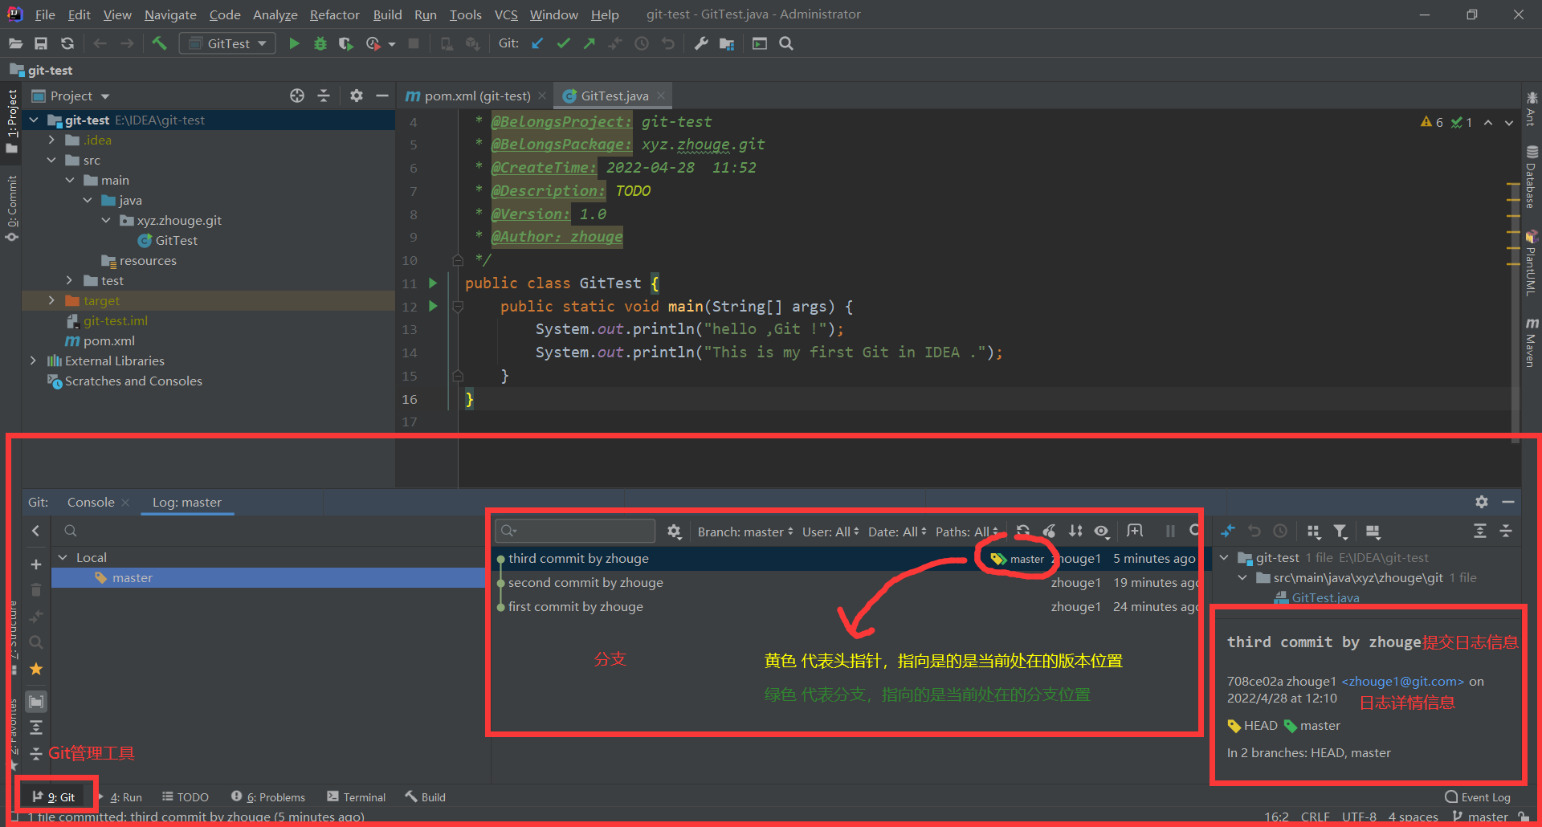The height and width of the screenshot is (827, 1542).
Task: Open the Refactor menu
Action: tap(334, 14)
